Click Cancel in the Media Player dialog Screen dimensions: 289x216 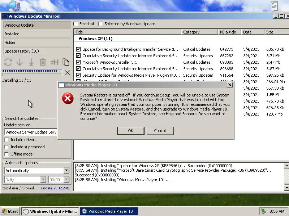(160, 131)
